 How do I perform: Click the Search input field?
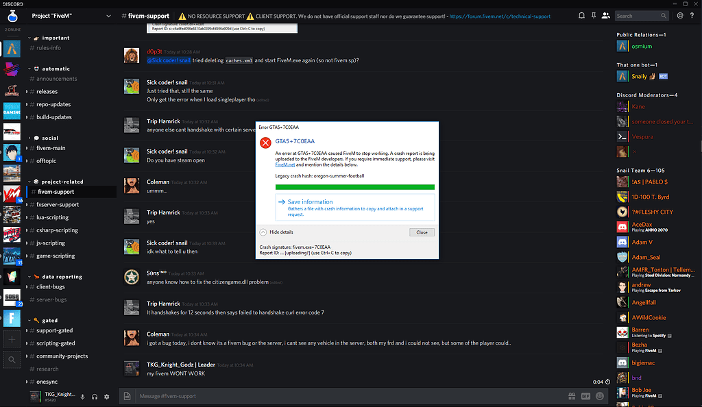[x=642, y=16]
